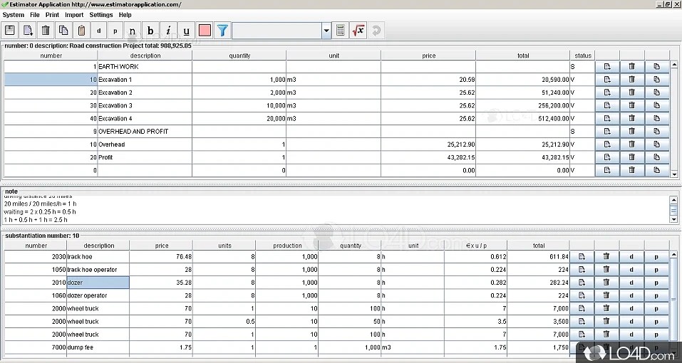Image resolution: width=682 pixels, height=363 pixels.
Task: Open the toolbar combo box dropdown arrow
Action: (326, 31)
